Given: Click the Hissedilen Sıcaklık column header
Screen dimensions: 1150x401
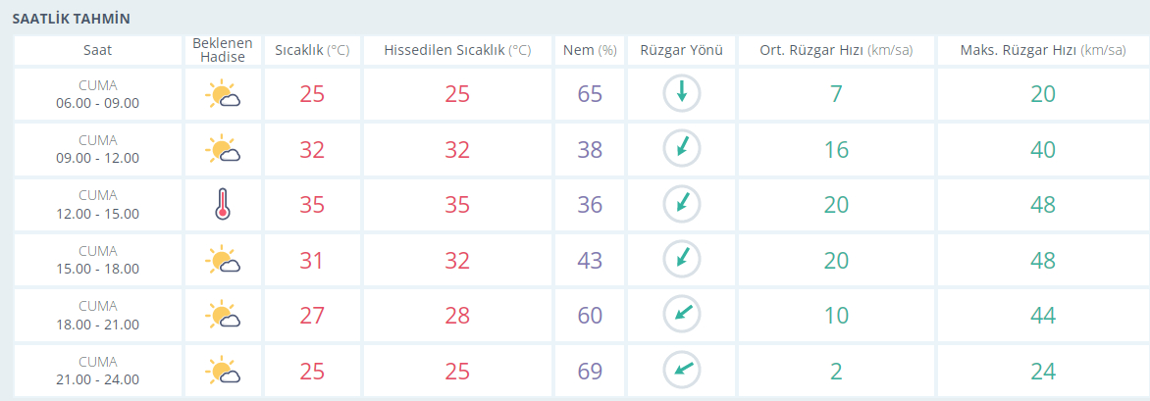Looking at the screenshot, I should [457, 51].
